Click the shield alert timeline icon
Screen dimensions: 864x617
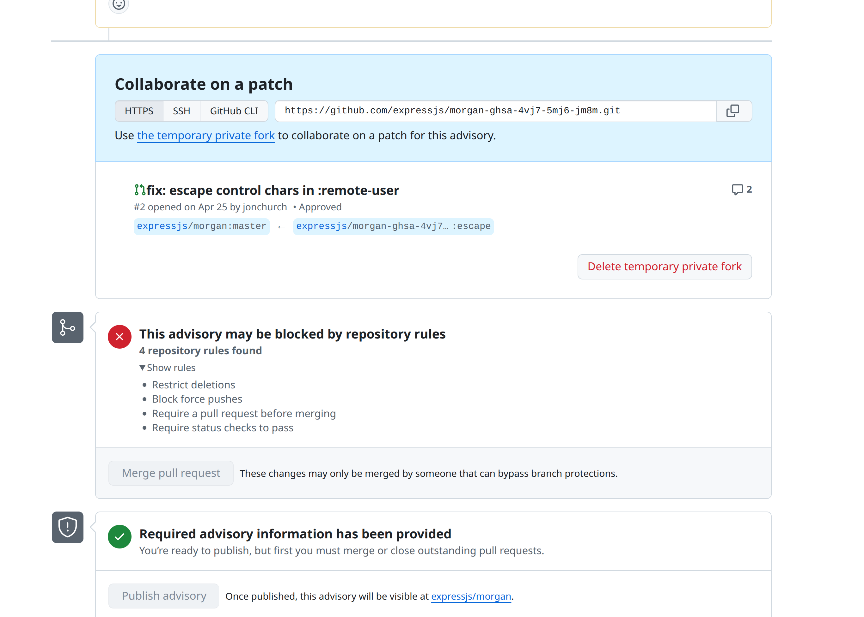tap(68, 527)
